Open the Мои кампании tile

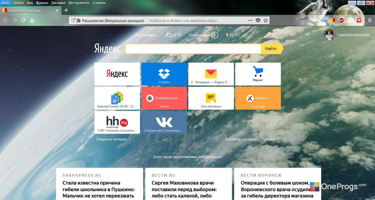pos(211,98)
